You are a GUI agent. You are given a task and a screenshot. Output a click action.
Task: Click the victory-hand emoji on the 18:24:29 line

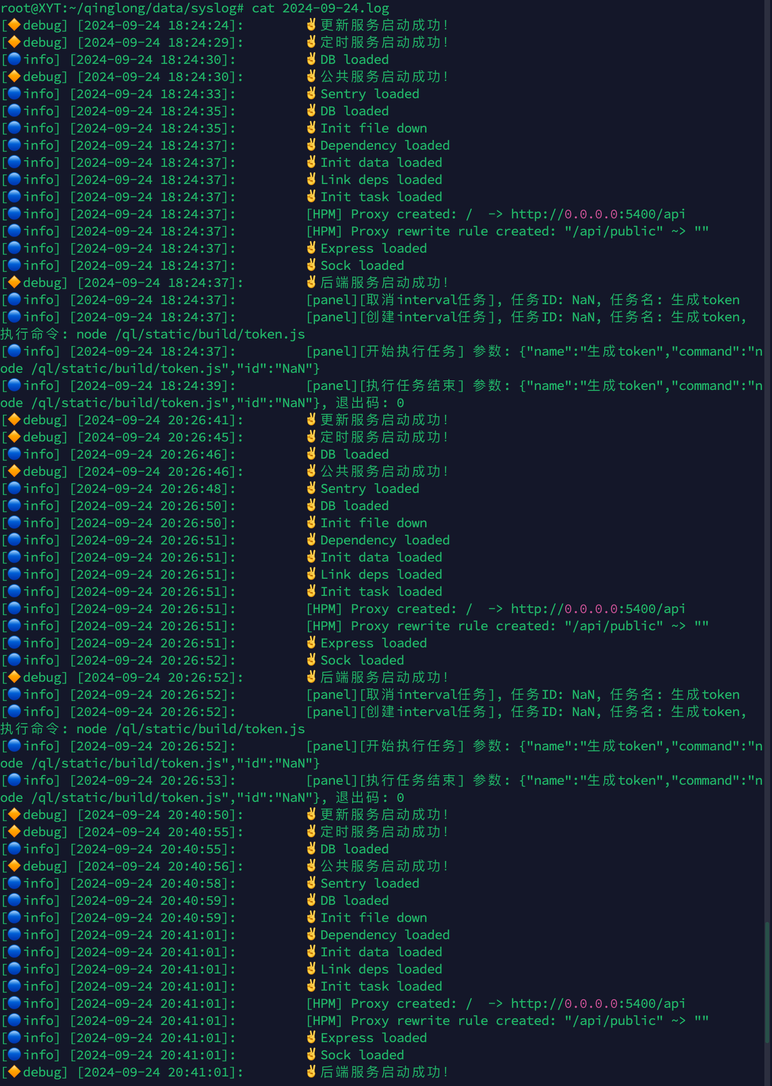311,42
